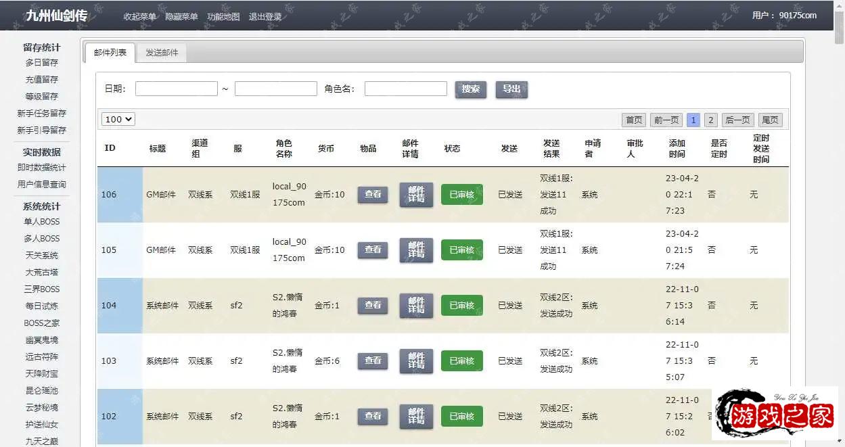
Task: Switch to the 邮件列表 tab
Action: (x=110, y=53)
